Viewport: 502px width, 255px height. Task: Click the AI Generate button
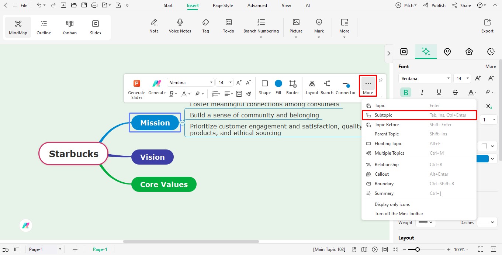click(157, 87)
